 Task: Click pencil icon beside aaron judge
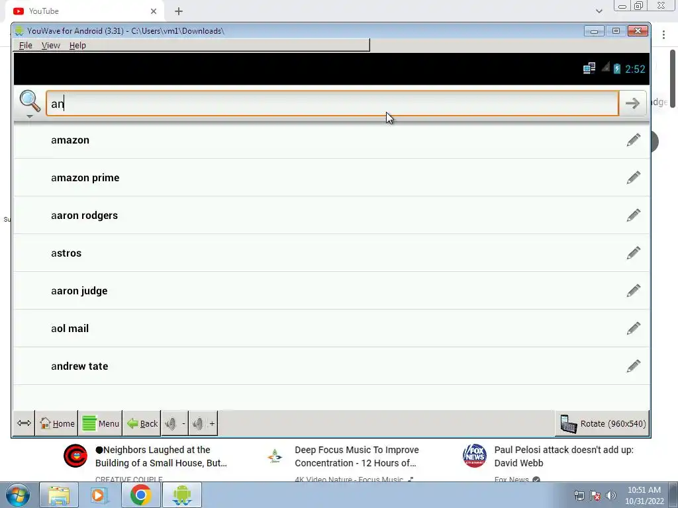(634, 291)
